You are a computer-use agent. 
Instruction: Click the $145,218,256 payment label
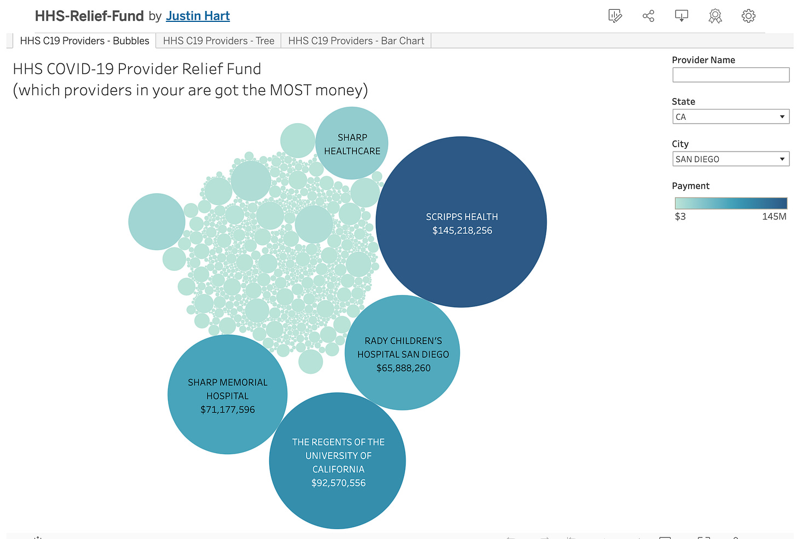462,230
